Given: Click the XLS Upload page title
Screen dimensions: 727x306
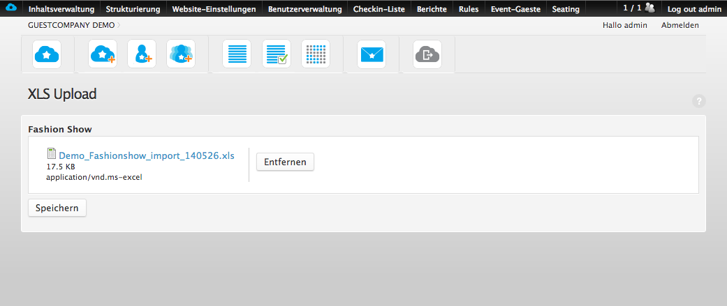Looking at the screenshot, I should pyautogui.click(x=62, y=94).
